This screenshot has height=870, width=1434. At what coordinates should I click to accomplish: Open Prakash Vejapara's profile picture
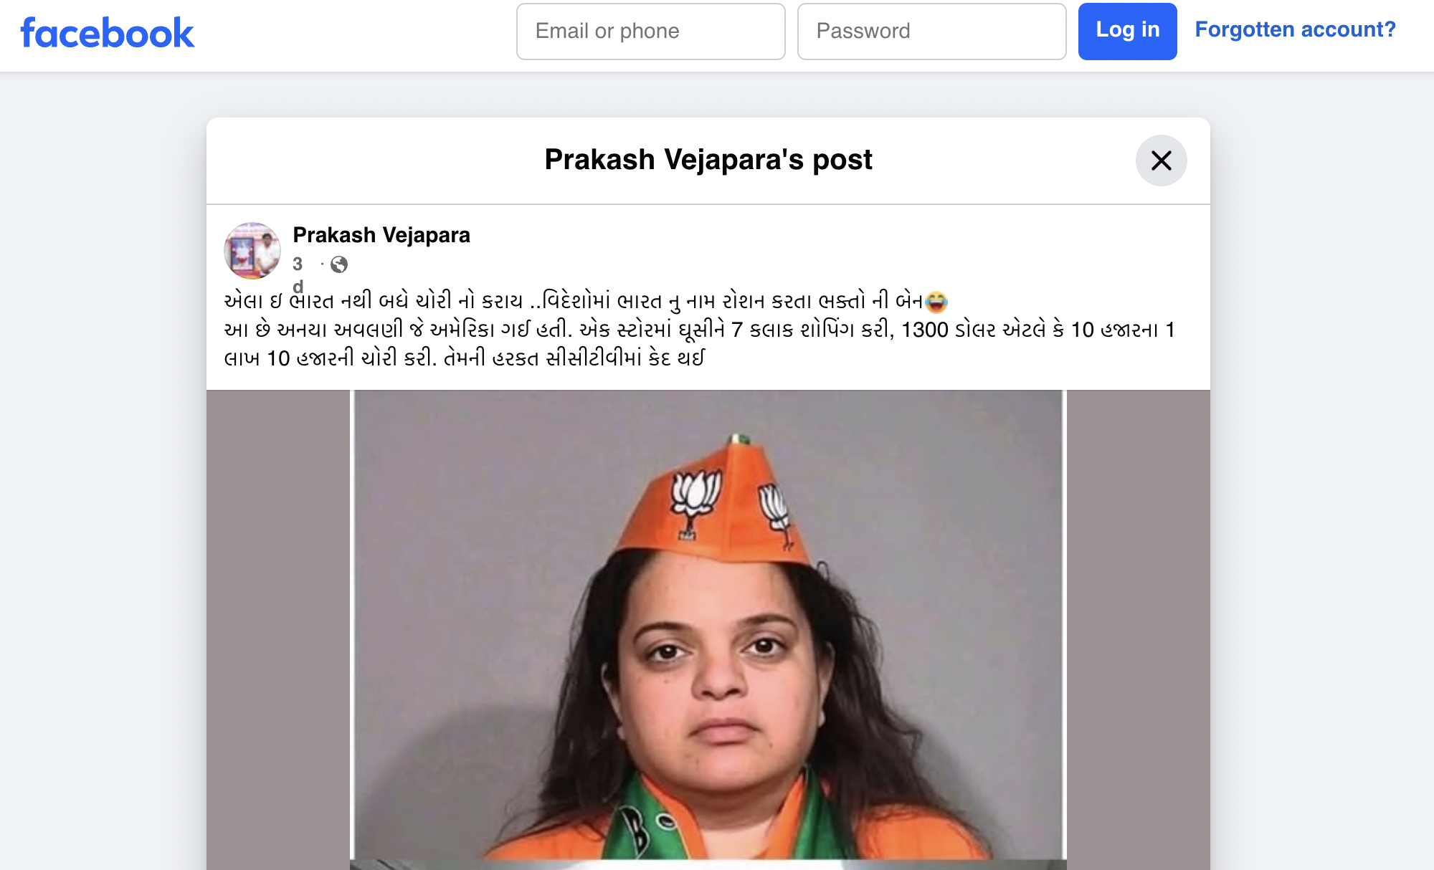point(252,250)
